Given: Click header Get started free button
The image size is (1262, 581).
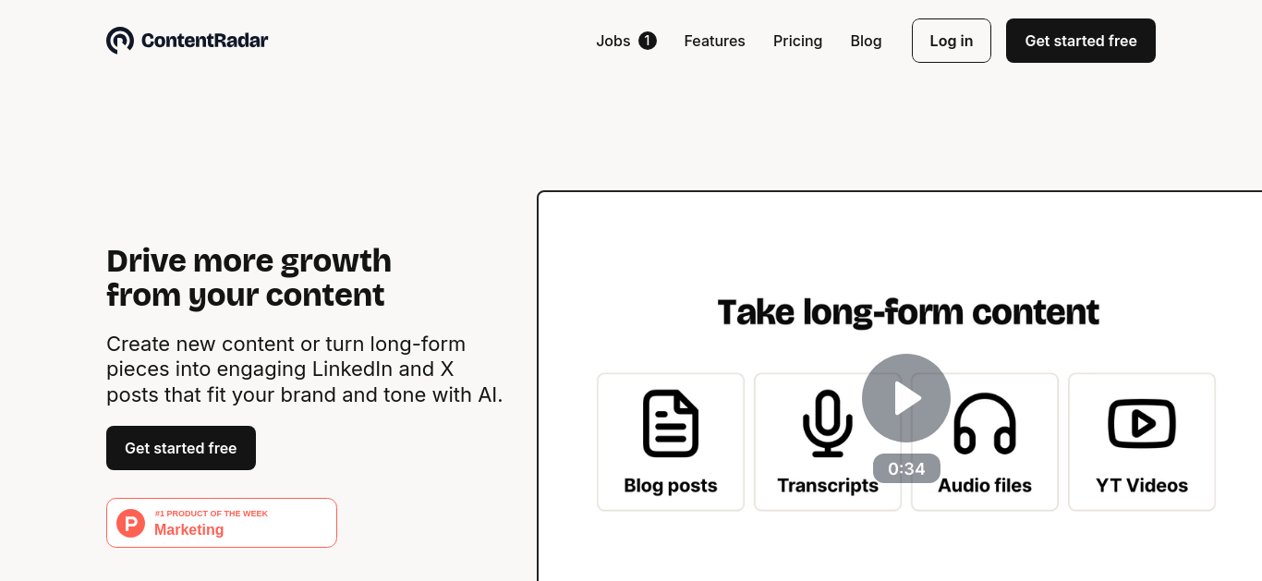Looking at the screenshot, I should point(1081,41).
